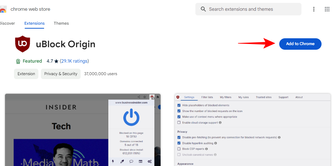Click the bookmark star in first screenshot
The height and width of the screenshot is (166, 333).
click(144, 97)
